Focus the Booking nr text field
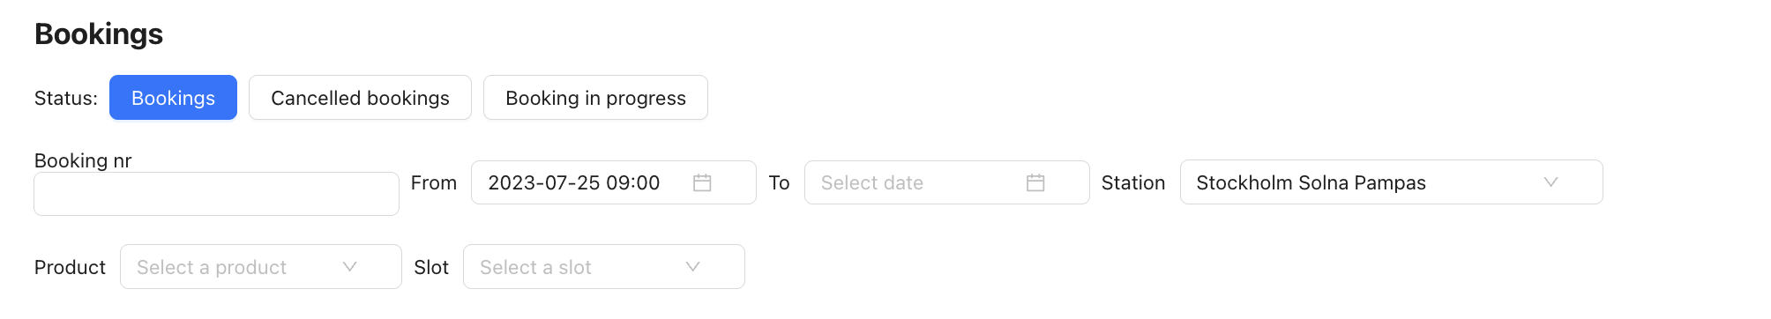1771x319 pixels. click(x=216, y=194)
